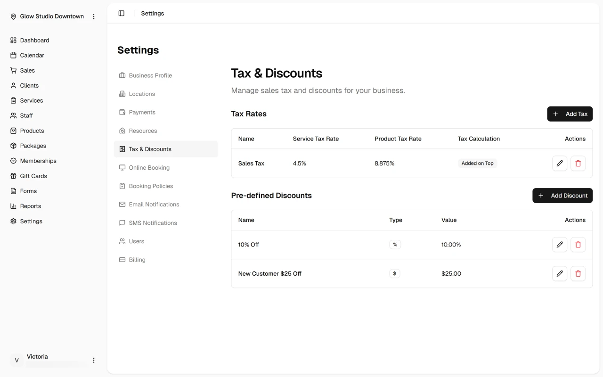Navigate to Clients page
This screenshot has width=603, height=377.
point(53,86)
